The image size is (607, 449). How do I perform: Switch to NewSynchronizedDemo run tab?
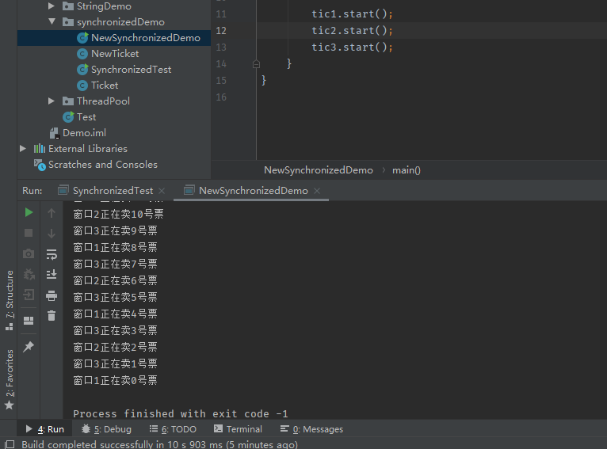(x=253, y=191)
